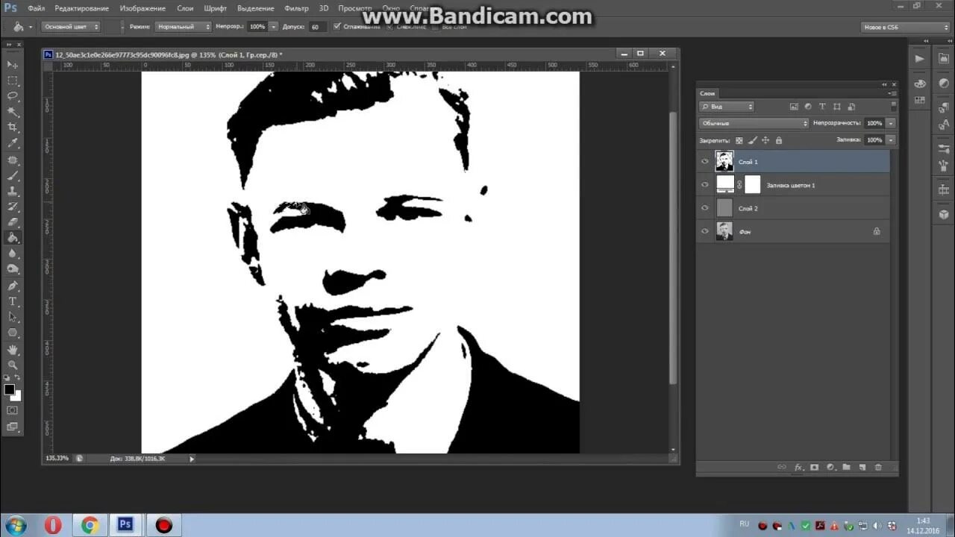Toggle visibility of Слой 2 layer
This screenshot has width=955, height=537.
(705, 209)
